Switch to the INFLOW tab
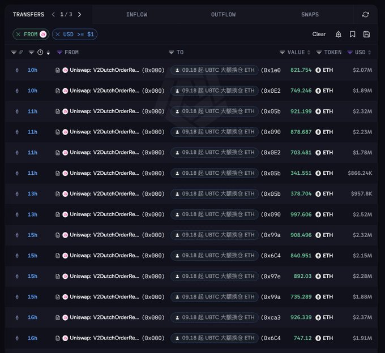Image resolution: width=385 pixels, height=353 pixels. pos(137,15)
